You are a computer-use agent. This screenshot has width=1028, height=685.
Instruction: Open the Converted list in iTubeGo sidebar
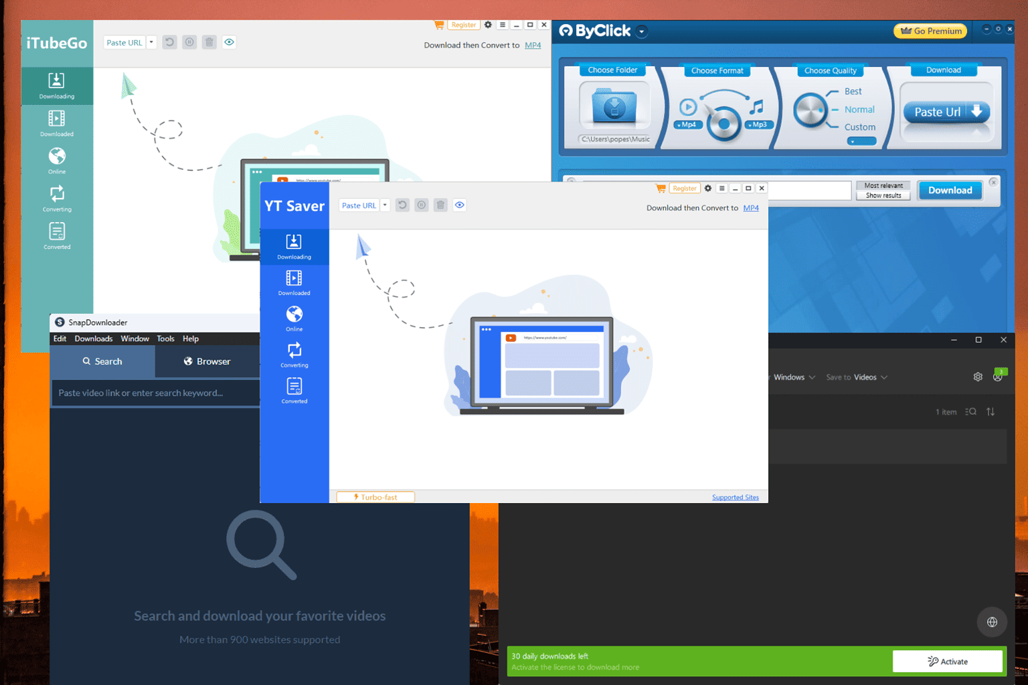[x=57, y=234]
